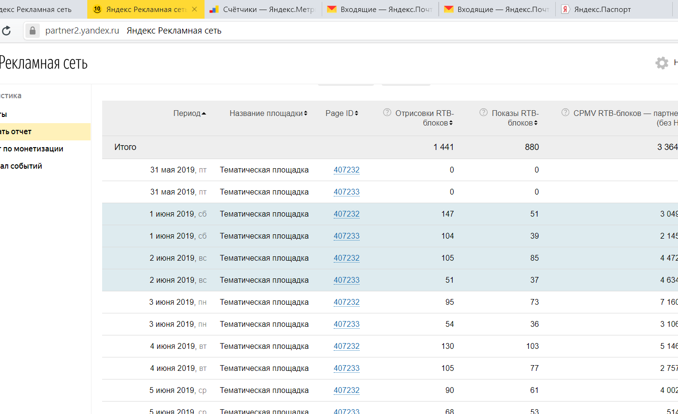Select the '1 июня 2019, сб' cell for 407233

pos(178,236)
